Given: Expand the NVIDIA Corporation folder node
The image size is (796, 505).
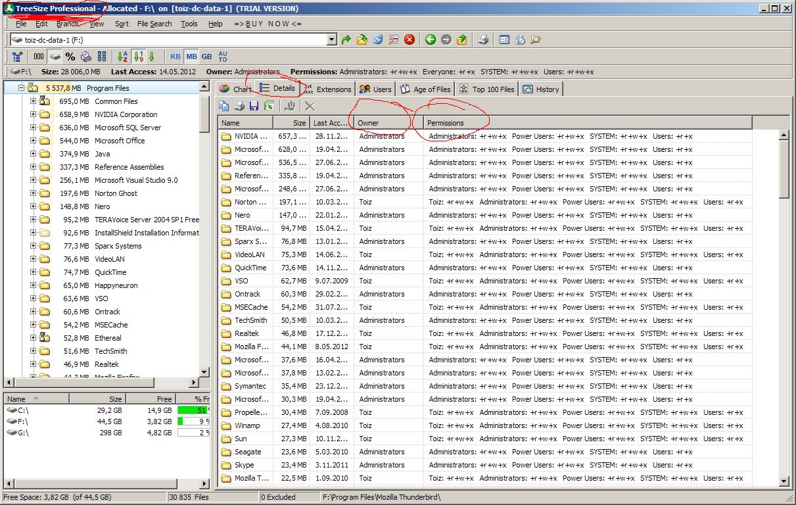Looking at the screenshot, I should coord(33,114).
